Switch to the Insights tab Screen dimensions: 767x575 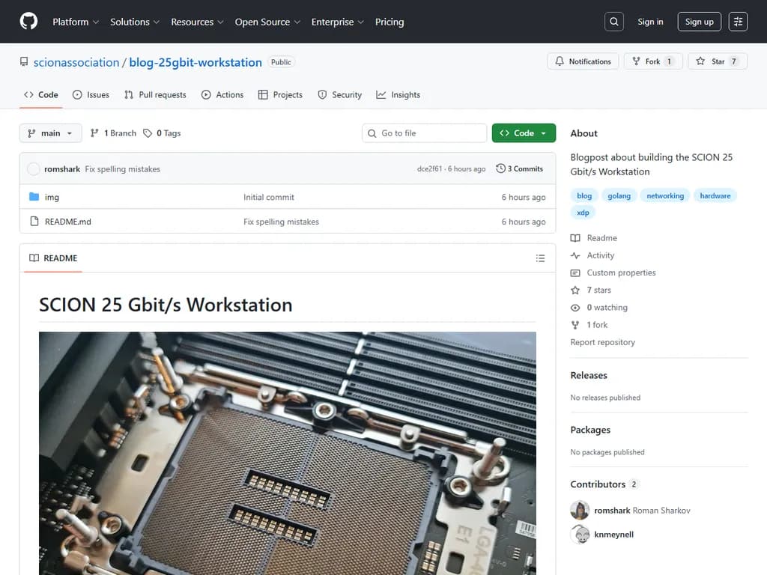pyautogui.click(x=398, y=95)
